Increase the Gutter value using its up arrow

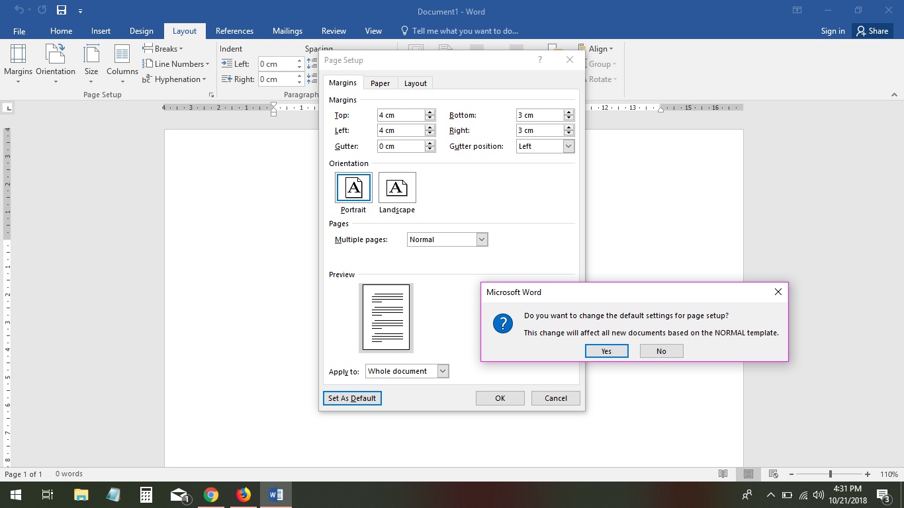(430, 144)
